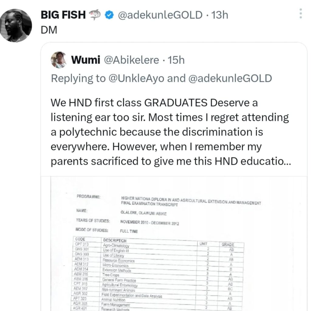Open BIG FISH display name profile
Viewport: 311px width, 311px height.
click(63, 15)
